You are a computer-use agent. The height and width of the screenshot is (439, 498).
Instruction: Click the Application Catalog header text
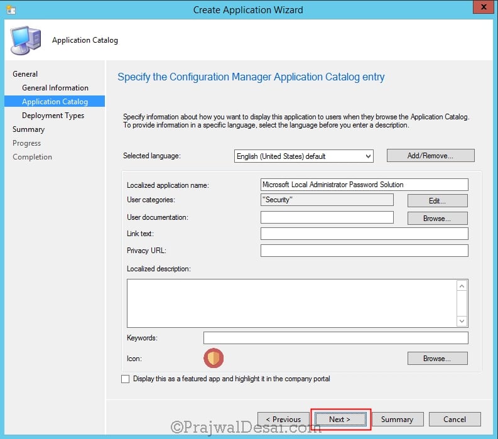(85, 40)
